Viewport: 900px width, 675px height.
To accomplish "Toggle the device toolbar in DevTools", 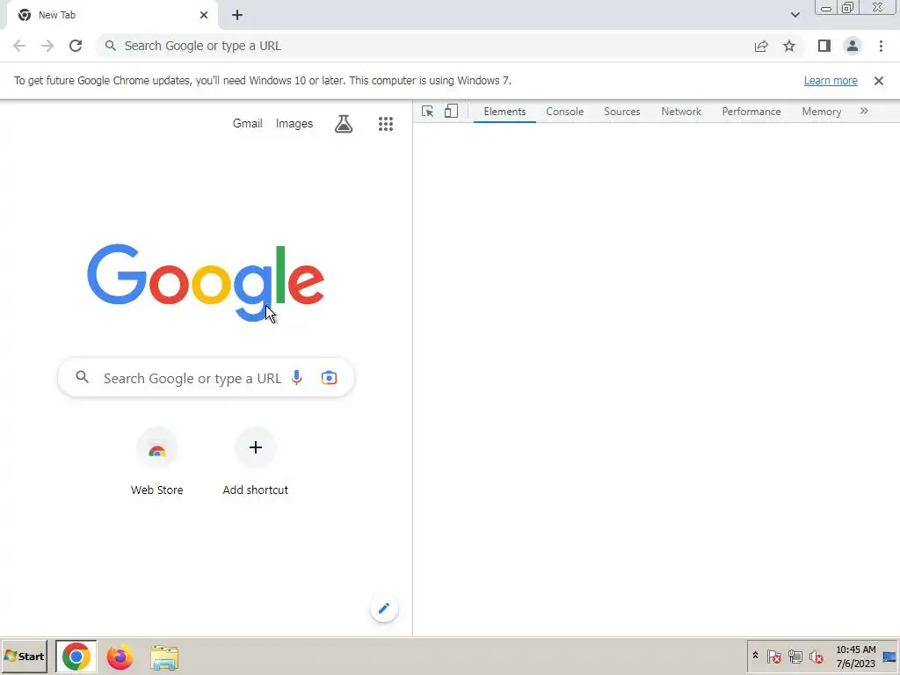I will click(451, 112).
